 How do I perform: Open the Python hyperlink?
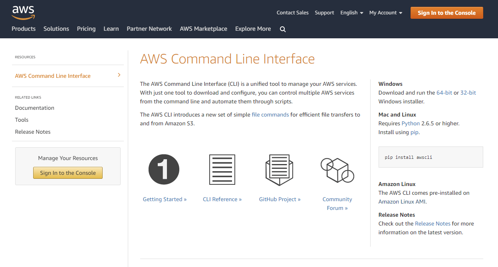click(410, 123)
